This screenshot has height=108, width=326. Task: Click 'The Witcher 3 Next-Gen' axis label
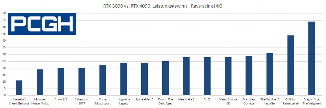coord(270,101)
